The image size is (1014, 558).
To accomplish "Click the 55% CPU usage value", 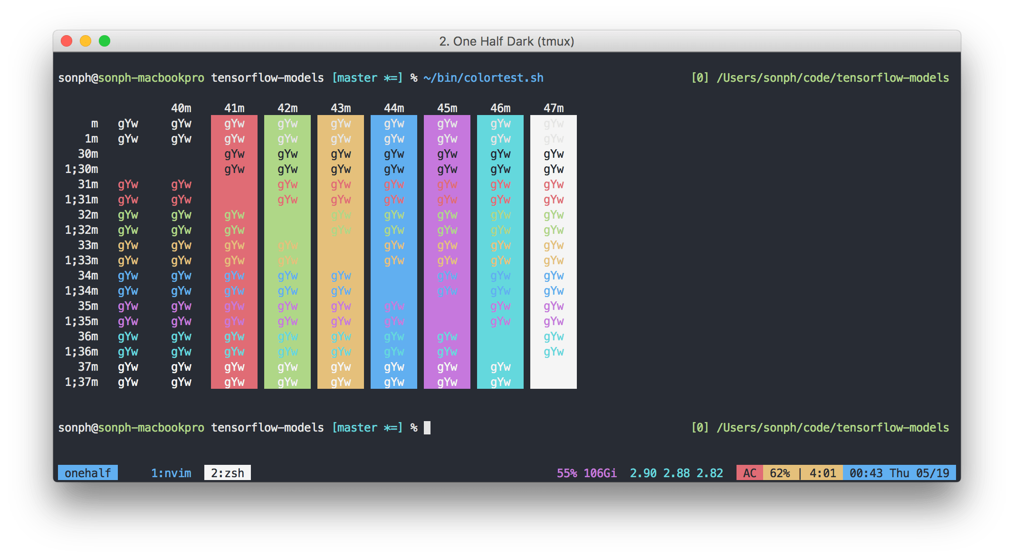I will click(x=567, y=473).
